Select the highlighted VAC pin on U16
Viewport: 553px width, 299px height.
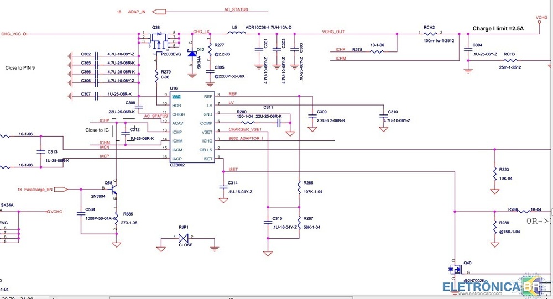(176, 96)
